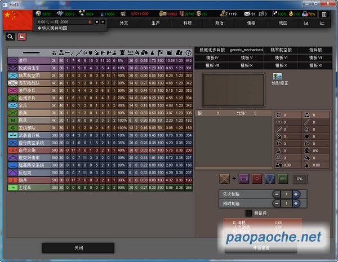Select the 伞兵 paratrooper row
Viewport: 338px width, 262px height.
[100, 105]
